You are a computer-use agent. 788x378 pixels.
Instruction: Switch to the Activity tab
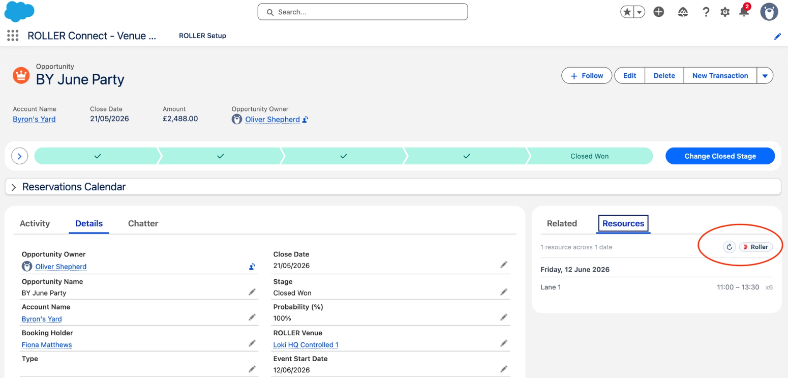(x=35, y=223)
